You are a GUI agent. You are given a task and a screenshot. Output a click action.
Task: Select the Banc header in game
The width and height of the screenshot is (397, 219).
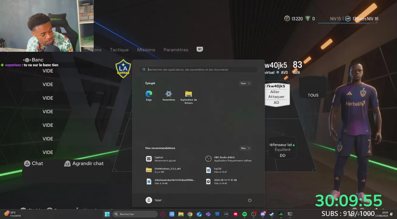click(38, 60)
